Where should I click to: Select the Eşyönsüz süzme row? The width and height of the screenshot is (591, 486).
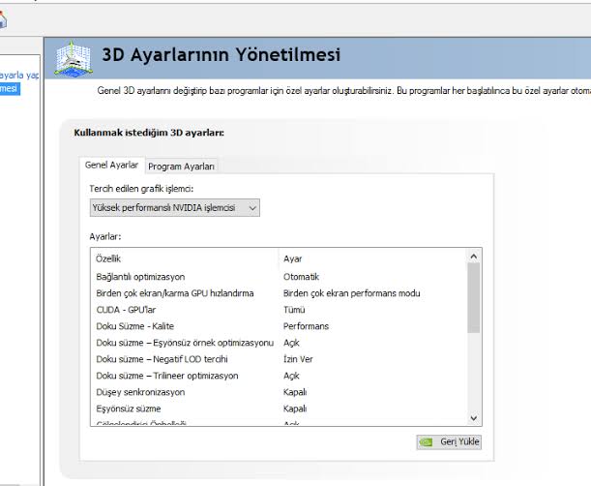click(281, 409)
